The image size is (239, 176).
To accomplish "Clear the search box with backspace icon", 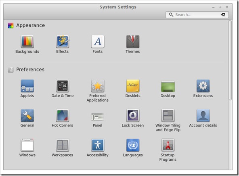I will [x=223, y=15].
